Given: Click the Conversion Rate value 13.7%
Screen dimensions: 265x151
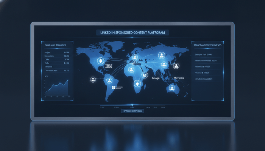Looking at the screenshot, I should 66,71.
